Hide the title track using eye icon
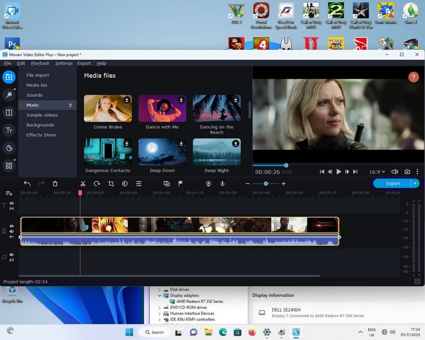425x340 pixels. tap(12, 204)
